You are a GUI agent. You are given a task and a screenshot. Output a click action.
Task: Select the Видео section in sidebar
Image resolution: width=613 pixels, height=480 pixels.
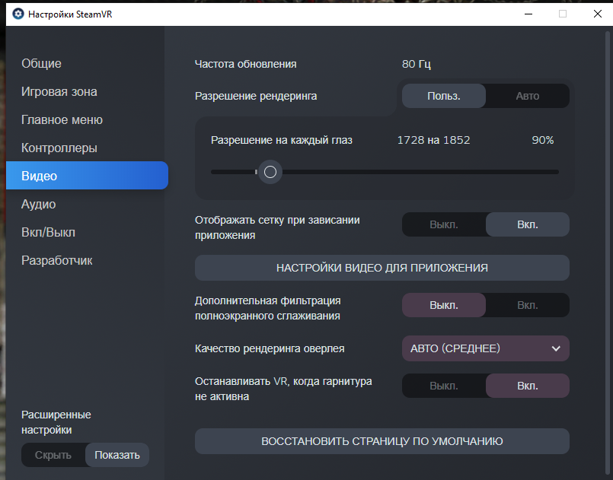pyautogui.click(x=87, y=176)
